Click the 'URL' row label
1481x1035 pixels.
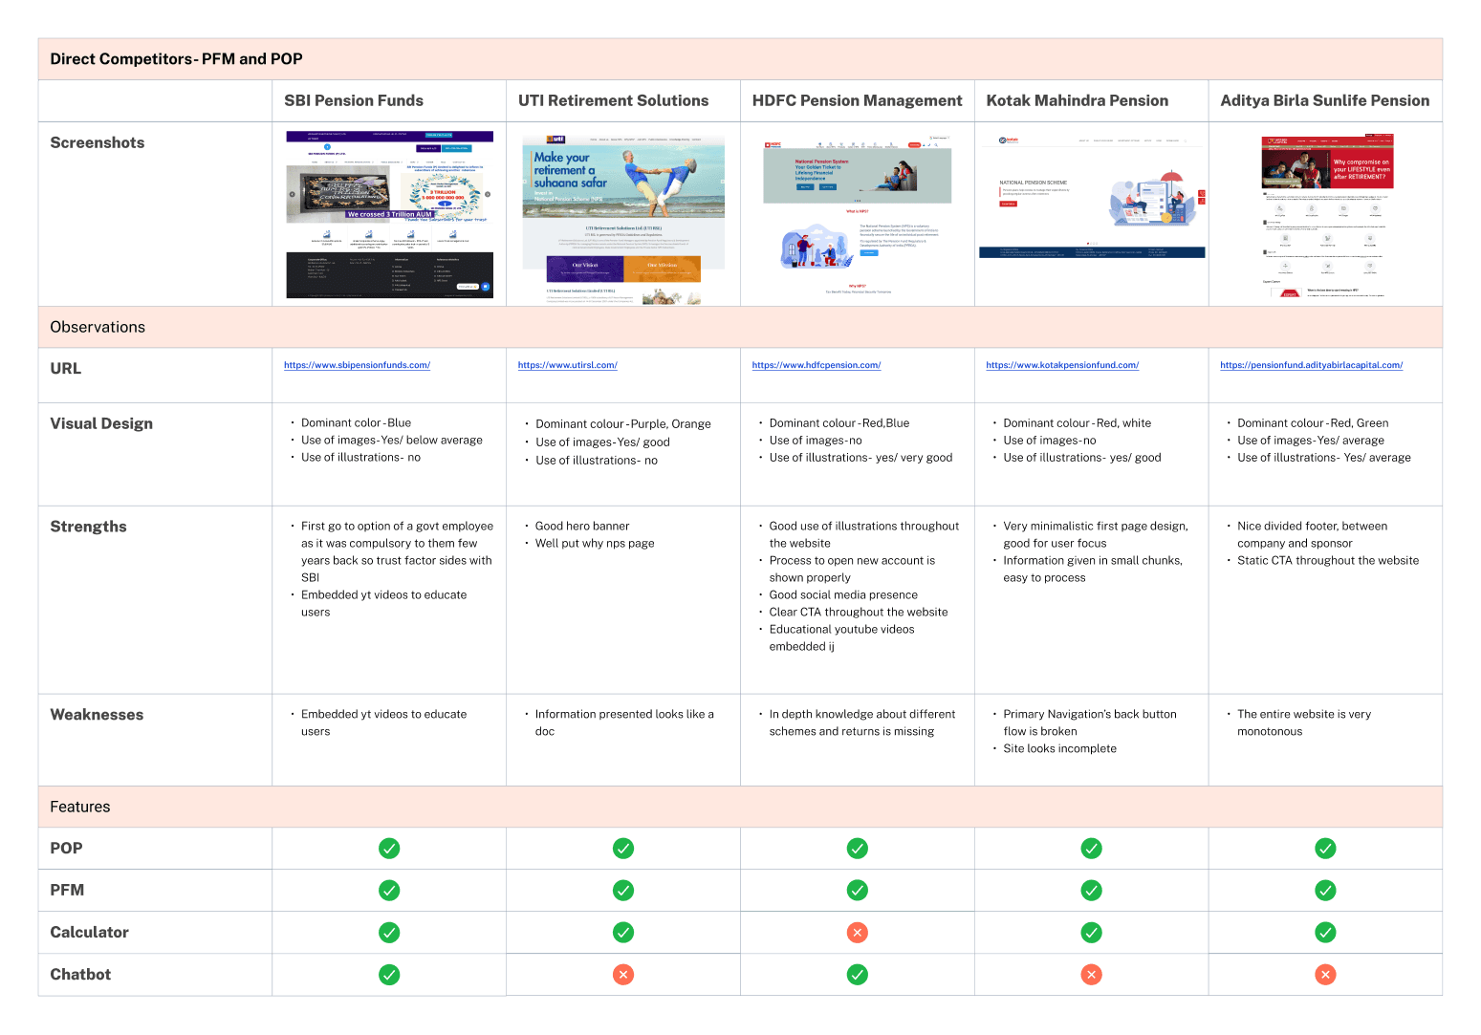[66, 369]
